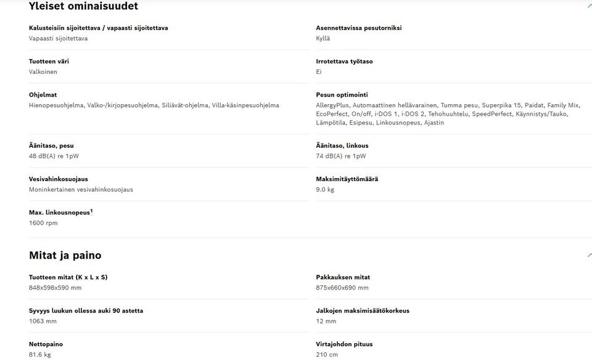
Task: Click the Vesivahinkosuojaus label
Action: pos(59,179)
